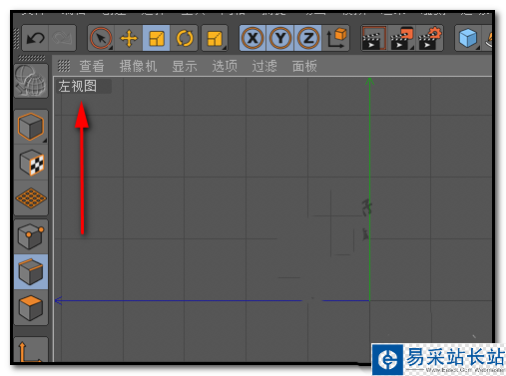Toggle the coordinate system icon

point(336,38)
